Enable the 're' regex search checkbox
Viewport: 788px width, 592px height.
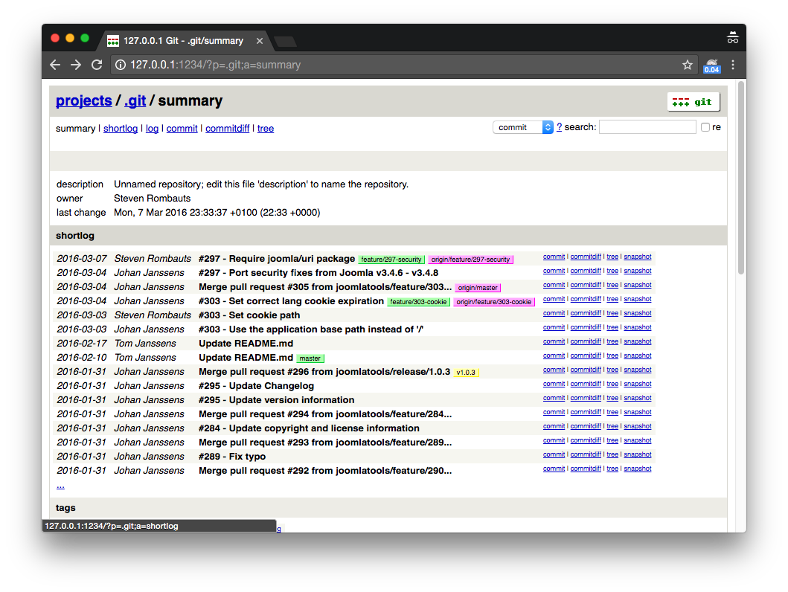point(705,127)
